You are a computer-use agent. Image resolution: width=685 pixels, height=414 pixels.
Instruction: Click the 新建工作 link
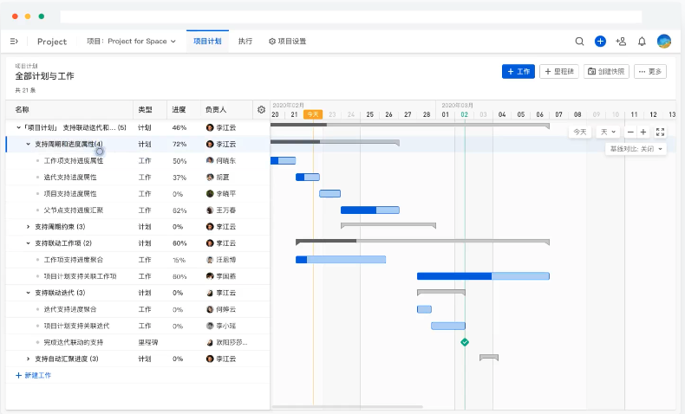coord(34,375)
